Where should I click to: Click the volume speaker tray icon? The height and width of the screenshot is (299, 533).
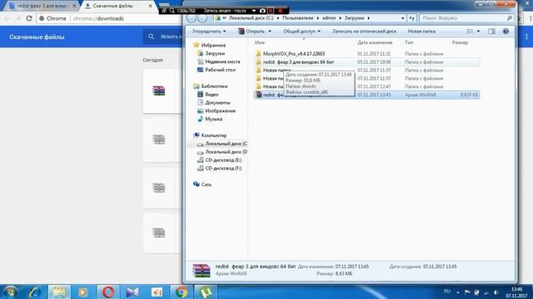(496, 292)
